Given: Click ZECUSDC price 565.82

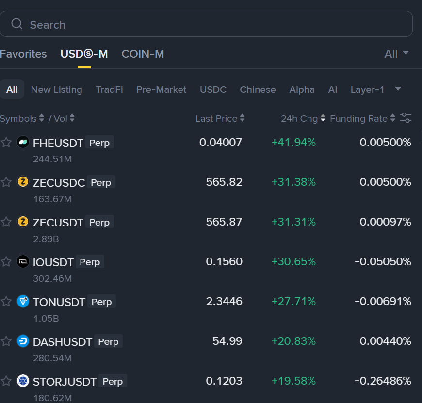Looking at the screenshot, I should (x=224, y=182).
